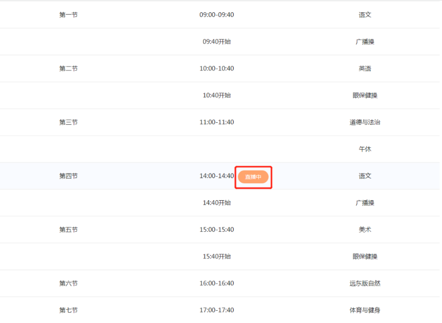Select the 第四节 period label
The image size is (442, 323).
[x=69, y=176]
